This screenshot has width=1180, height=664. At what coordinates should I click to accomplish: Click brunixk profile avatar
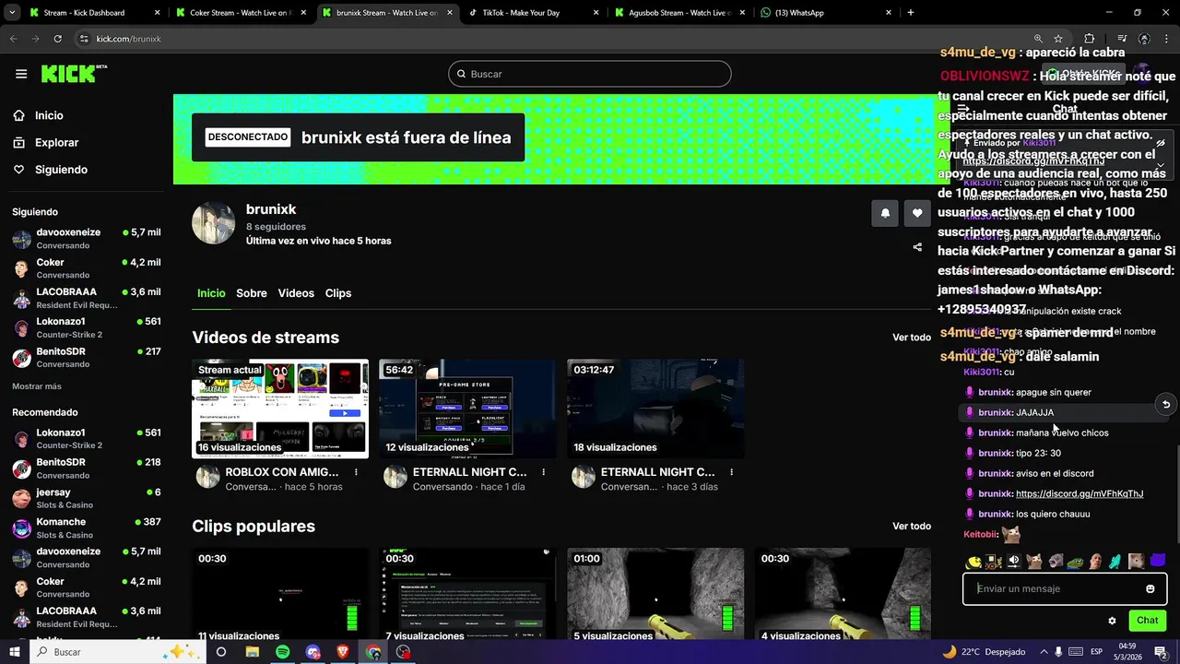[x=213, y=223]
